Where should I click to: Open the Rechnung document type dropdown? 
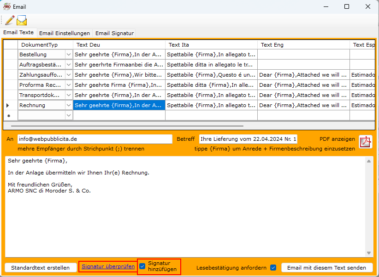[69, 105]
